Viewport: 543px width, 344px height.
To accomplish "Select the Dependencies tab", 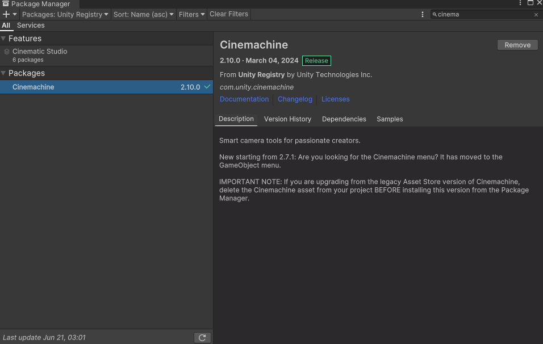I will (344, 119).
